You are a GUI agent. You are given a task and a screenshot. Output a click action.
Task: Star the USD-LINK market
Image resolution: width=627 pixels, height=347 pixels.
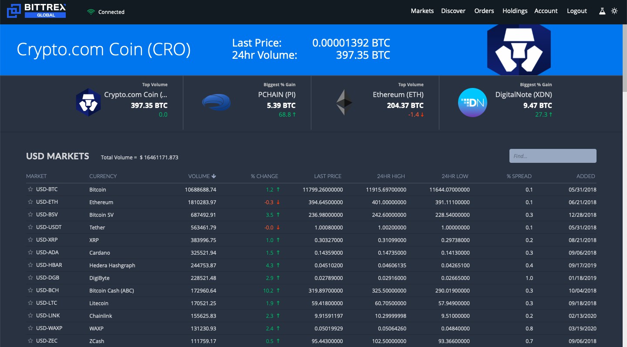click(x=30, y=316)
